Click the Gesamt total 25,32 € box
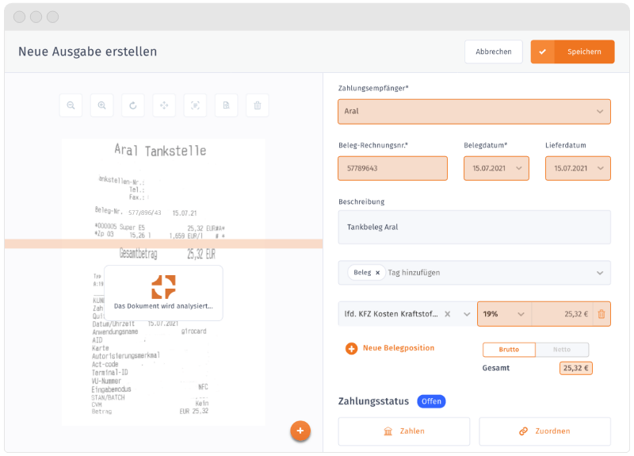634x456 pixels. tap(576, 368)
